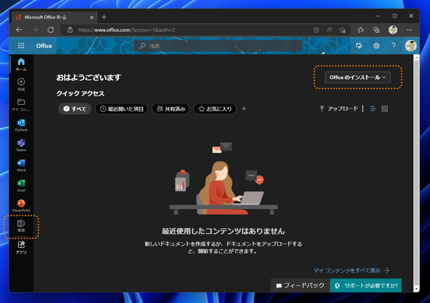Open the Apps (アプリ) sidebar icon
This screenshot has width=430, height=303.
click(21, 247)
